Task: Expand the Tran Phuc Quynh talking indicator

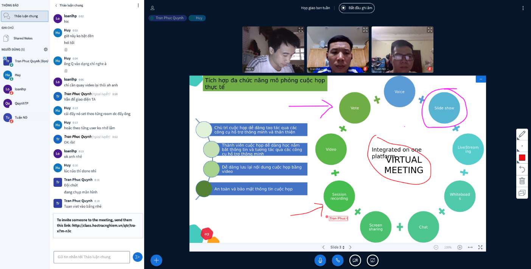Action: tap(168, 18)
